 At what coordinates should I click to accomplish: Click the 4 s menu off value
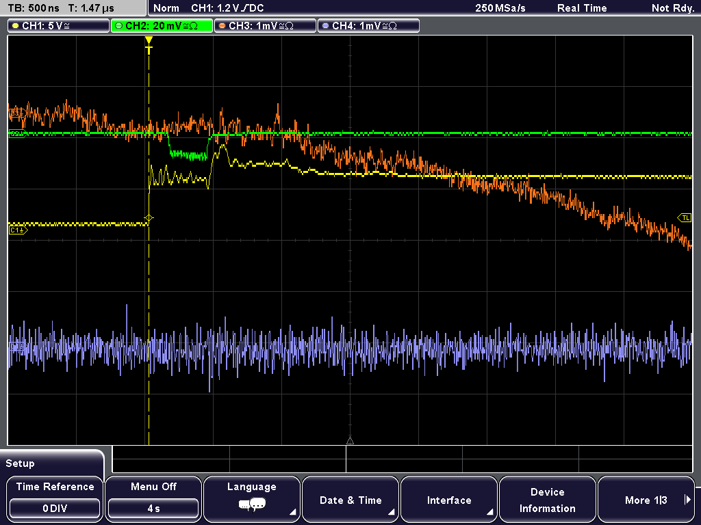click(153, 509)
